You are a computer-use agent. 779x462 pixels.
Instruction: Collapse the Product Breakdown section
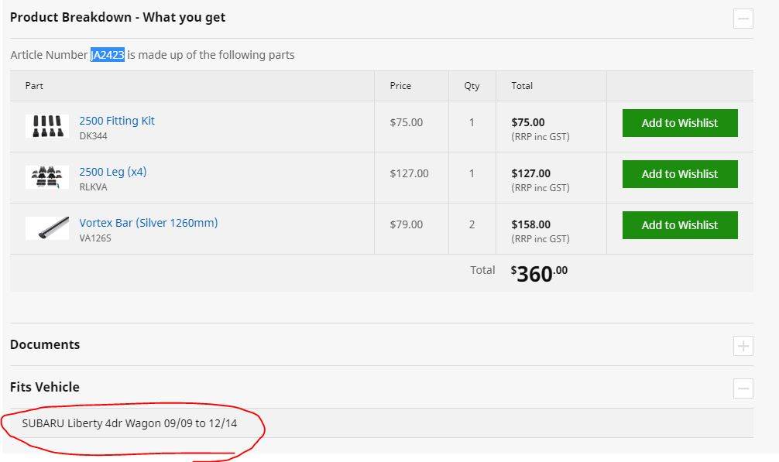[x=743, y=19]
